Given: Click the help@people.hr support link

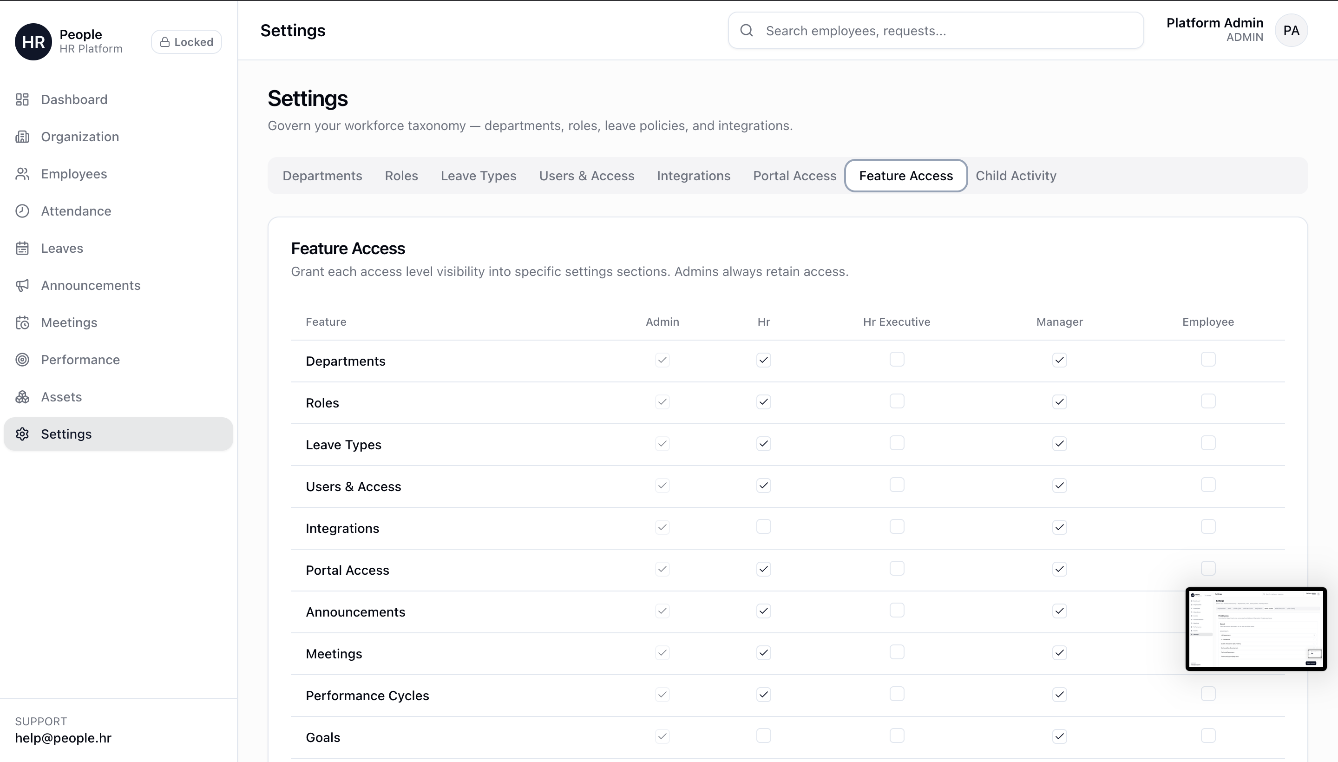Looking at the screenshot, I should click(63, 738).
